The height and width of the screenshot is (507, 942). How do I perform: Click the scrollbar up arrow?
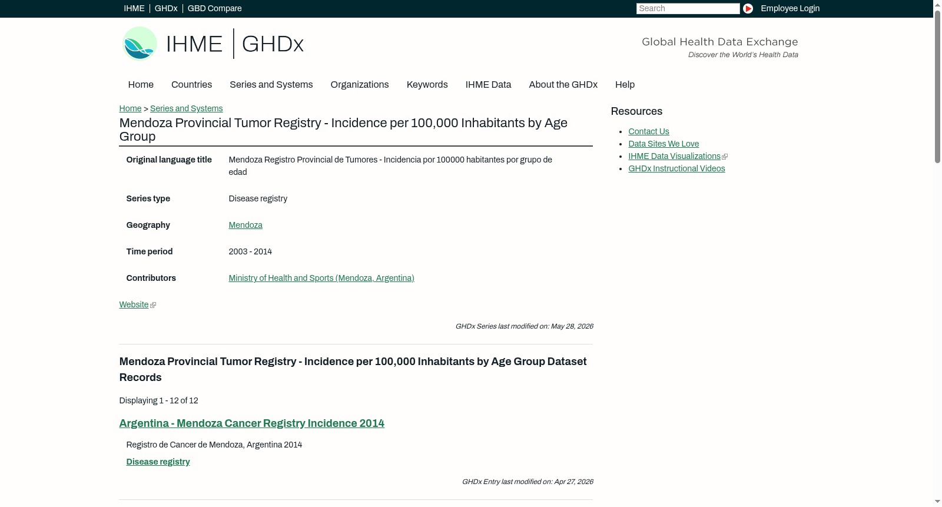click(x=937, y=5)
